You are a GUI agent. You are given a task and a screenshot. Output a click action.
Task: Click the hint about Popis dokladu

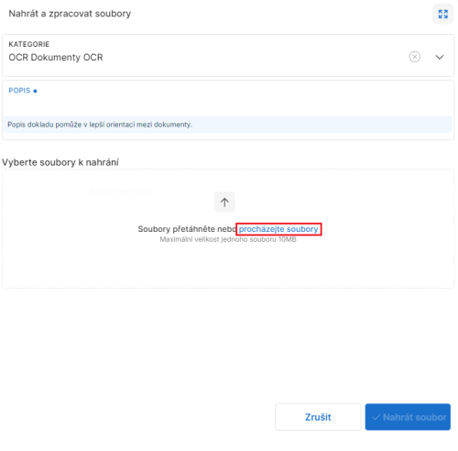(x=100, y=125)
